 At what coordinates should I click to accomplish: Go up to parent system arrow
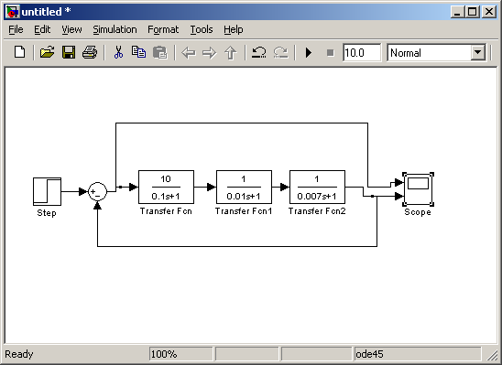pos(231,52)
